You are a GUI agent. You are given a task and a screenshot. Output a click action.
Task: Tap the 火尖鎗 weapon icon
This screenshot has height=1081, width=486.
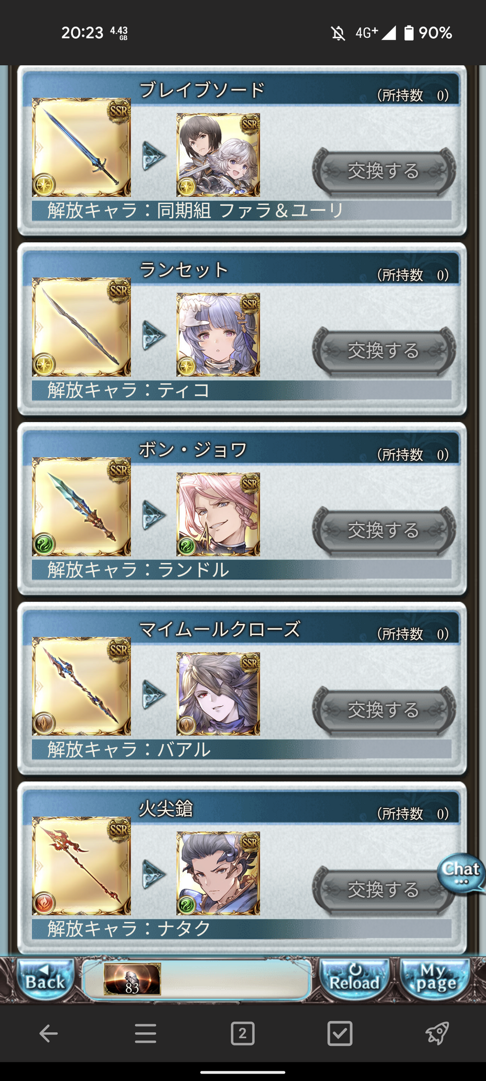click(x=82, y=866)
